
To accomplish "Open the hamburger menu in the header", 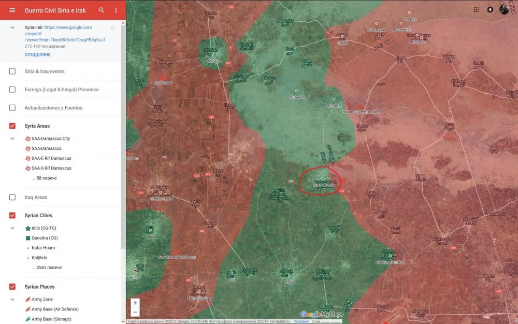I will point(12,10).
